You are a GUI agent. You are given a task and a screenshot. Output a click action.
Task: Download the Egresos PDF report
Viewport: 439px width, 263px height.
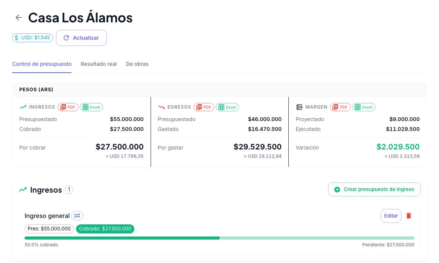click(x=204, y=107)
